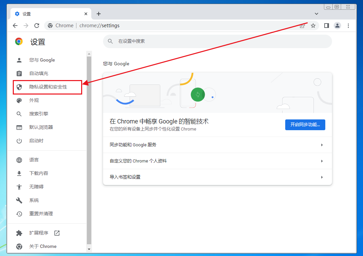Open the tab search chevron
Screen dimensions: 363x256
(317, 14)
